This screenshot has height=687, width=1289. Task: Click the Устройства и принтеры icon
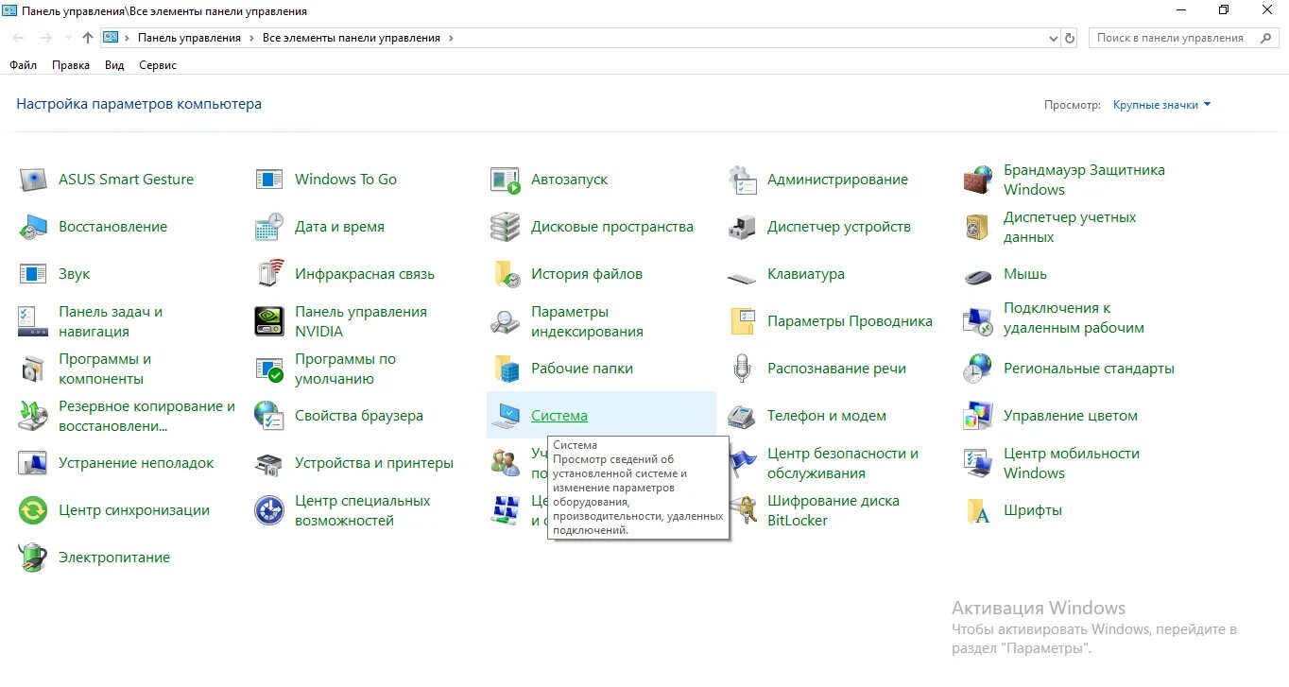coord(269,463)
